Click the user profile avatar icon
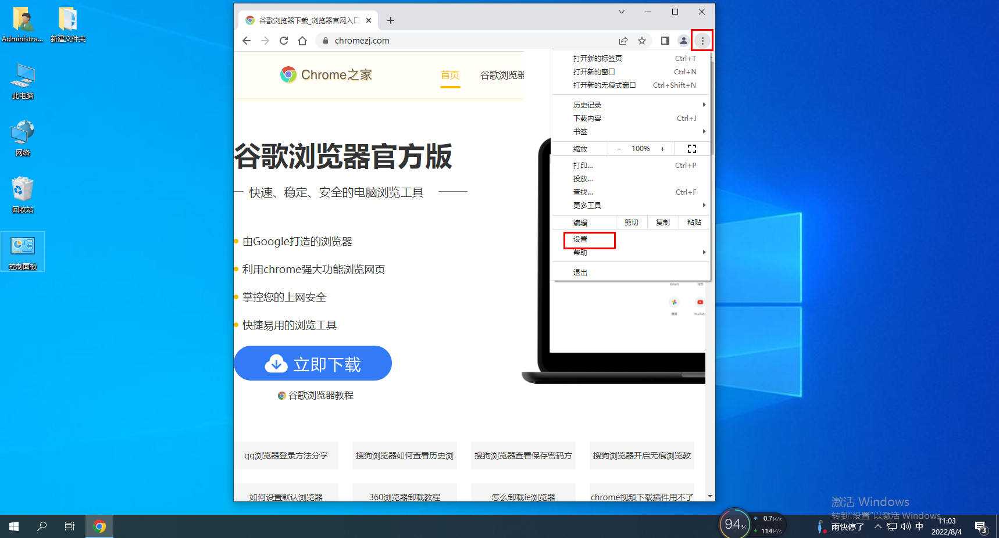The image size is (999, 538). pos(683,41)
